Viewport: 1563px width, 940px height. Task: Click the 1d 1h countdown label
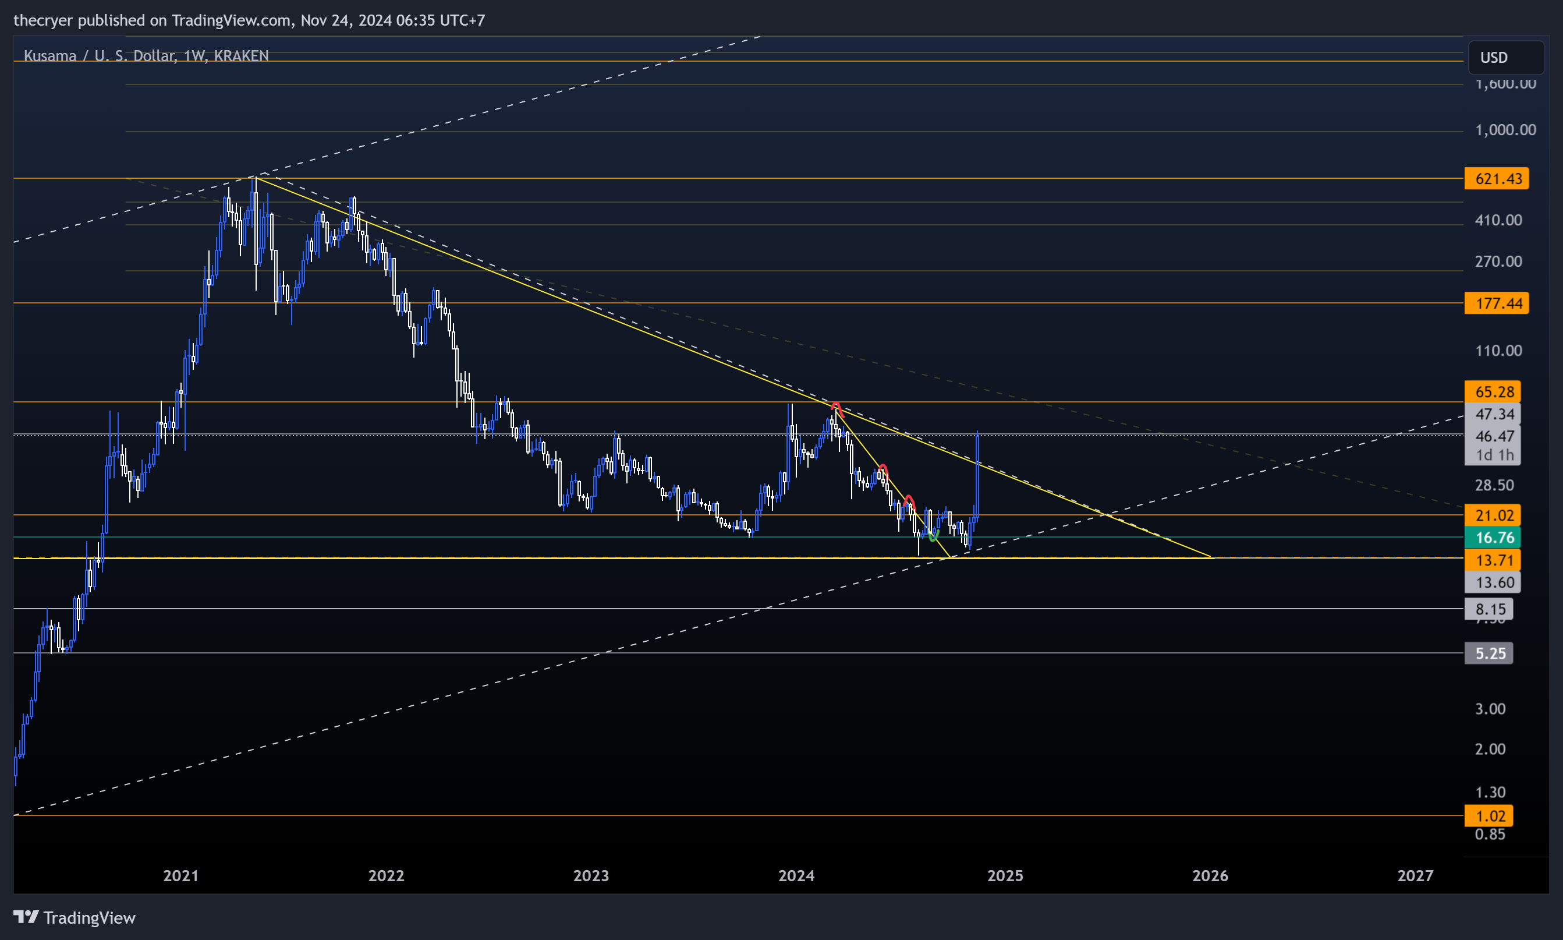1494,455
